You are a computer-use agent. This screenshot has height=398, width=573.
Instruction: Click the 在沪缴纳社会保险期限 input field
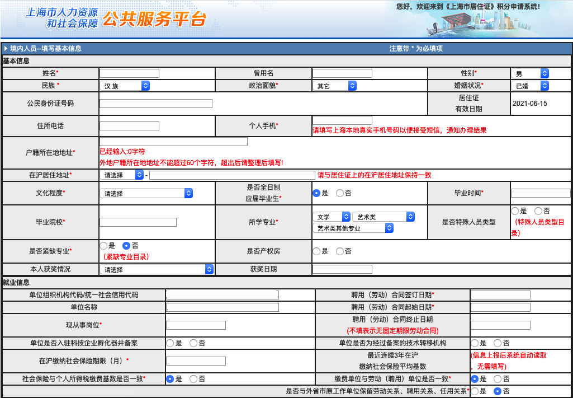196,361
